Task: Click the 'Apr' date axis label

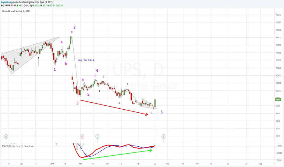Action: (x=138, y=164)
